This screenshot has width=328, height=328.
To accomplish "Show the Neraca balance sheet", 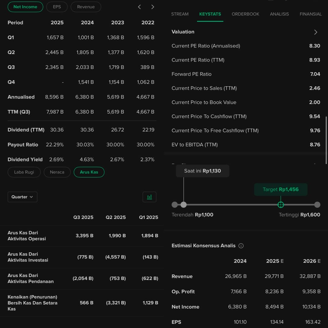I will click(x=57, y=172).
